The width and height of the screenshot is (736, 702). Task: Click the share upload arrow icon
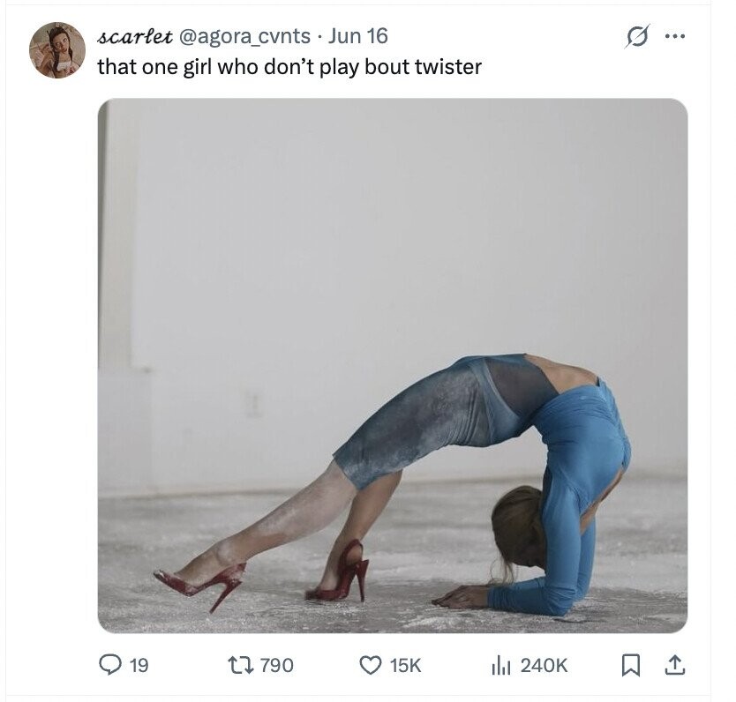(x=674, y=666)
